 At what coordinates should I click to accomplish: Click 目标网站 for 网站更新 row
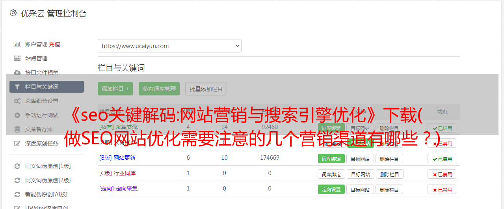(360, 159)
